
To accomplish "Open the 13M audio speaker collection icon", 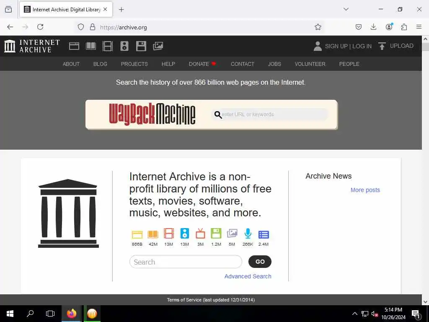I will (185, 234).
